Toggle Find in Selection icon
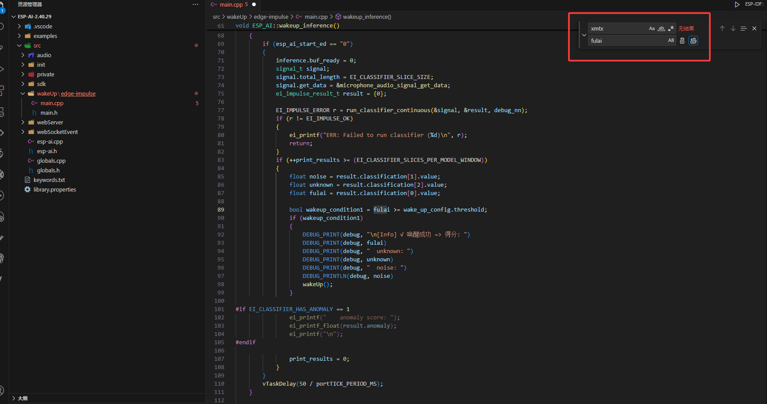The image size is (767, 404). pos(743,28)
